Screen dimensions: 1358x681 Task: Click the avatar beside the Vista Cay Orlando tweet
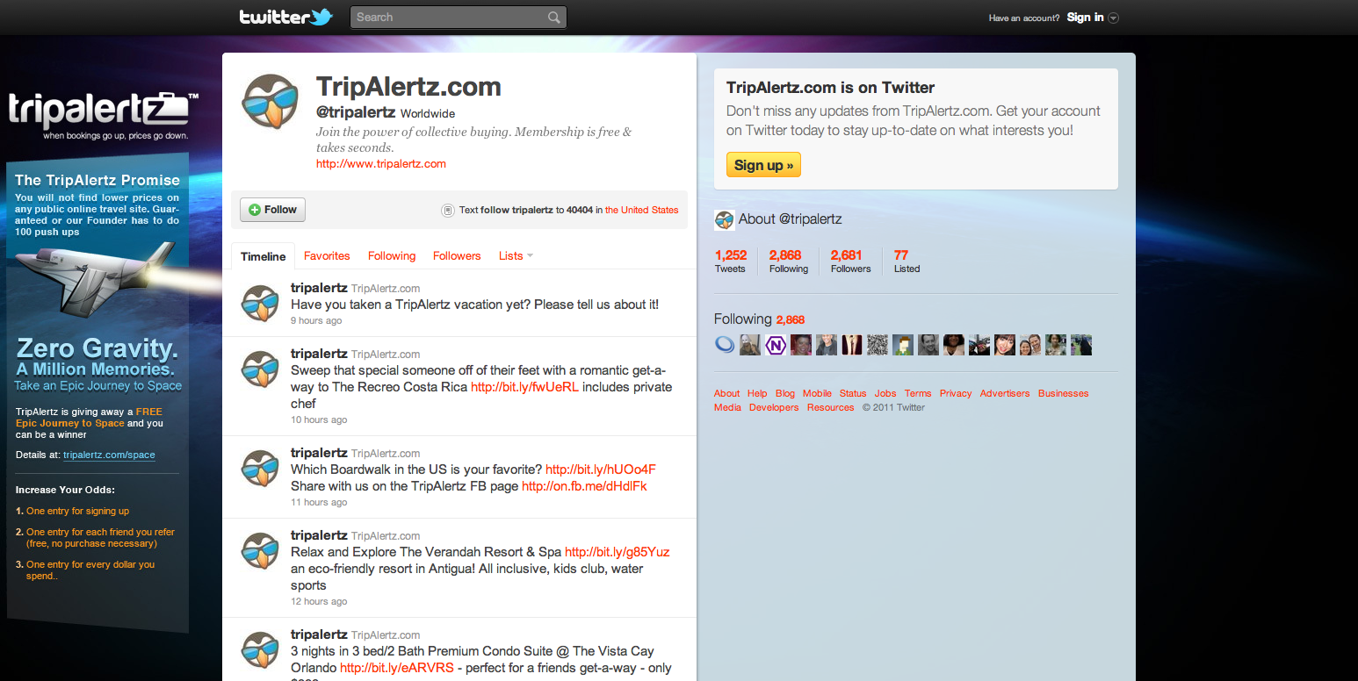(x=261, y=650)
